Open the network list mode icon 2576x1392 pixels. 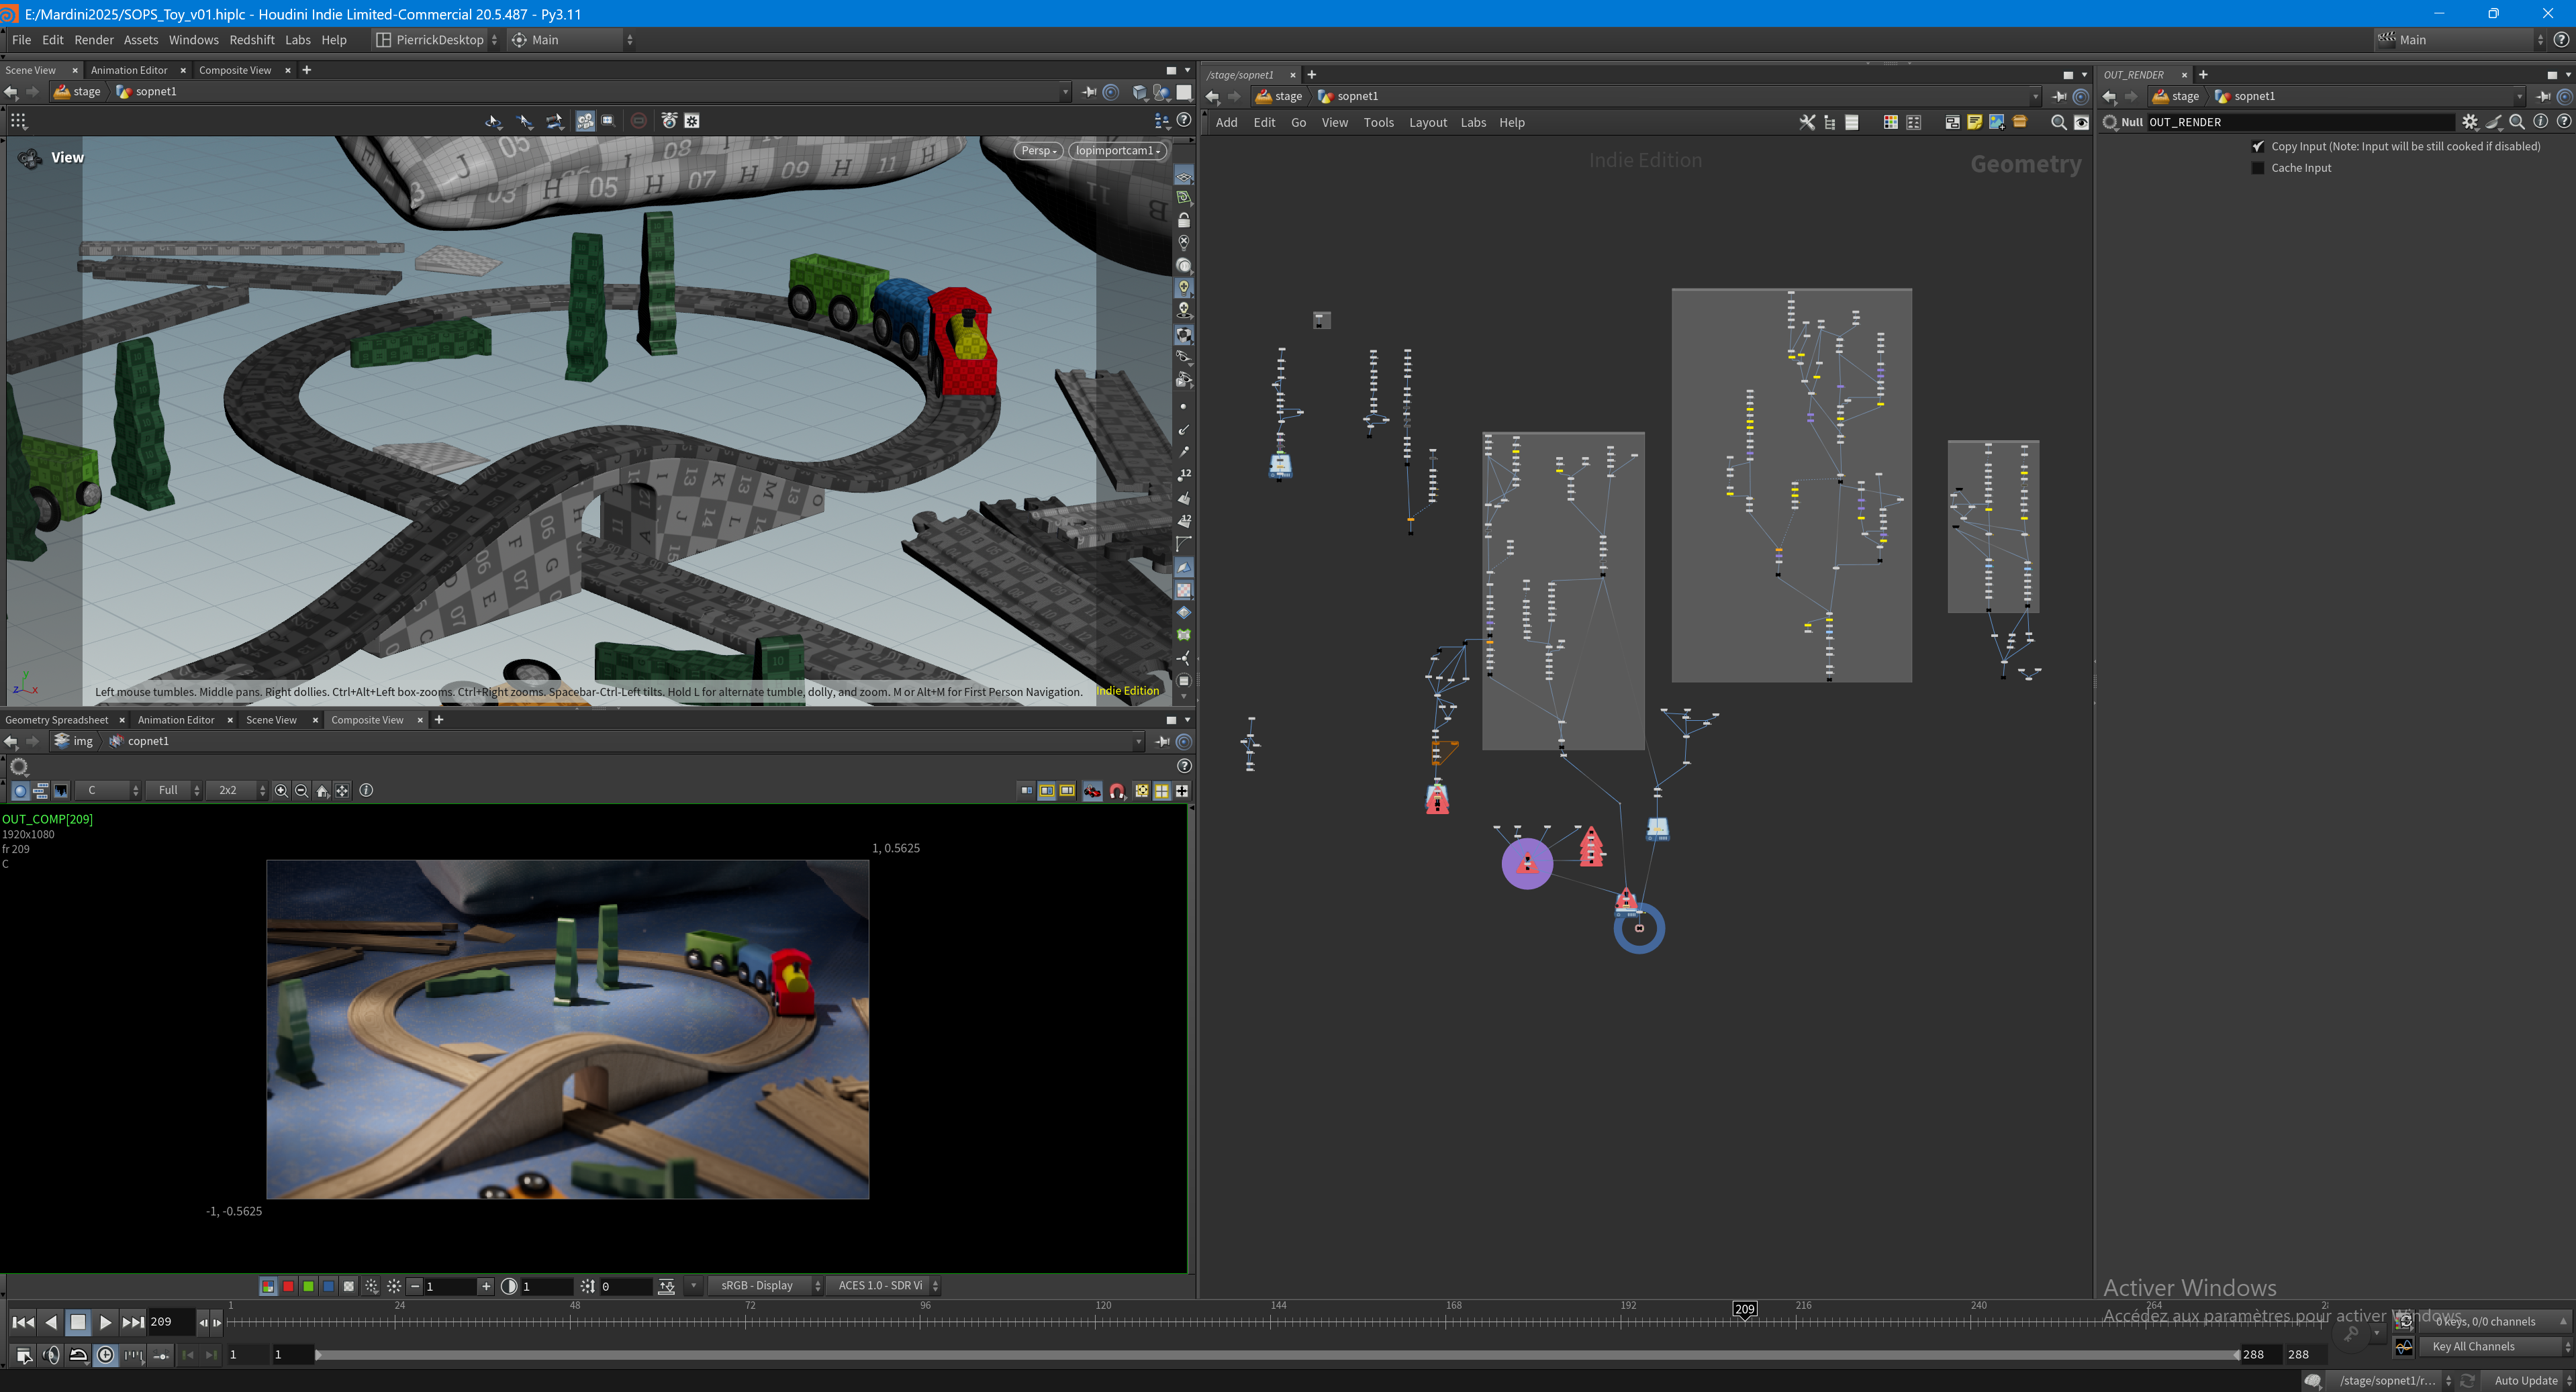point(1851,122)
